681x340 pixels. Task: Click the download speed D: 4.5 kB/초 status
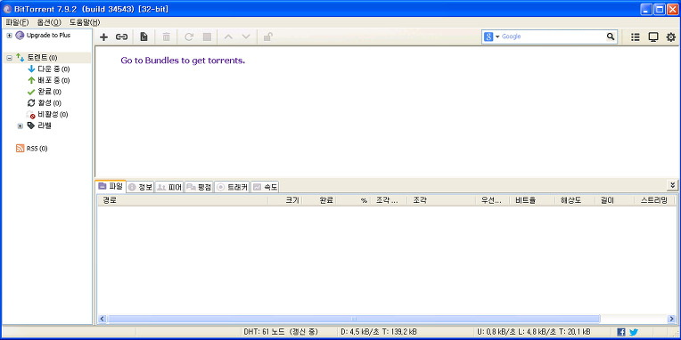point(379,332)
